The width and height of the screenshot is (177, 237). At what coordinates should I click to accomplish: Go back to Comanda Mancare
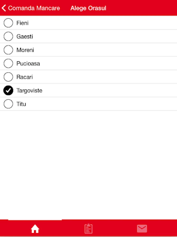[34, 8]
